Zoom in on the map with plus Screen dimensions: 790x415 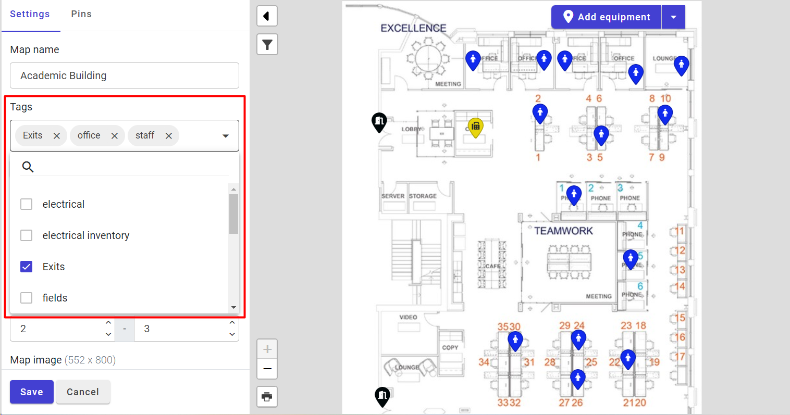pos(267,349)
